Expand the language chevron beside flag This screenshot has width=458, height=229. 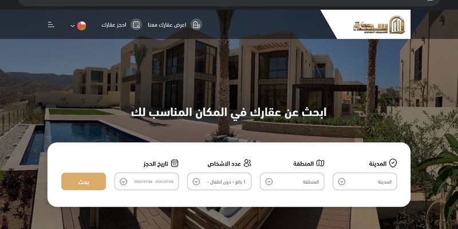[73, 26]
